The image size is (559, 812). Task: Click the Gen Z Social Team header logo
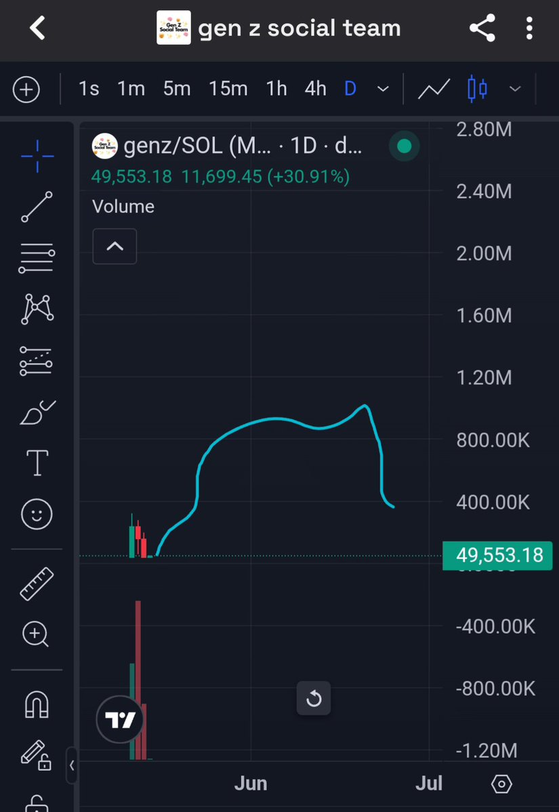(173, 28)
